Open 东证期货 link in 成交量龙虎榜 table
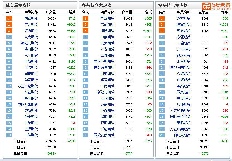 click(x=31, y=25)
